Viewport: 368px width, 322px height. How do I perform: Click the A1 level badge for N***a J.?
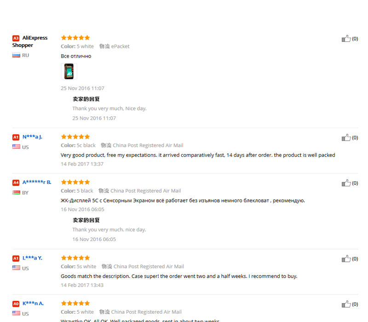coord(16,137)
